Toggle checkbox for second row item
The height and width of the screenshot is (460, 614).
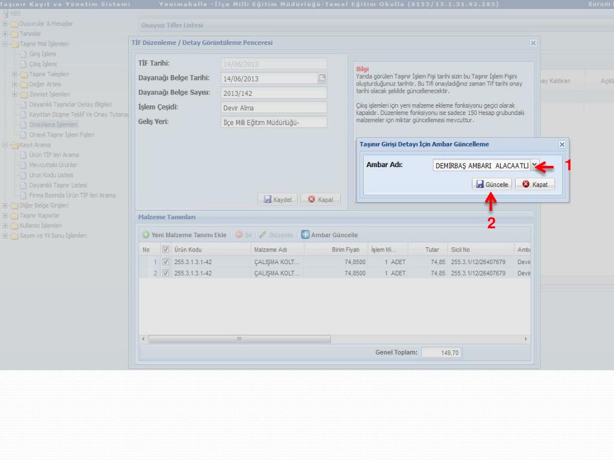[x=166, y=273]
